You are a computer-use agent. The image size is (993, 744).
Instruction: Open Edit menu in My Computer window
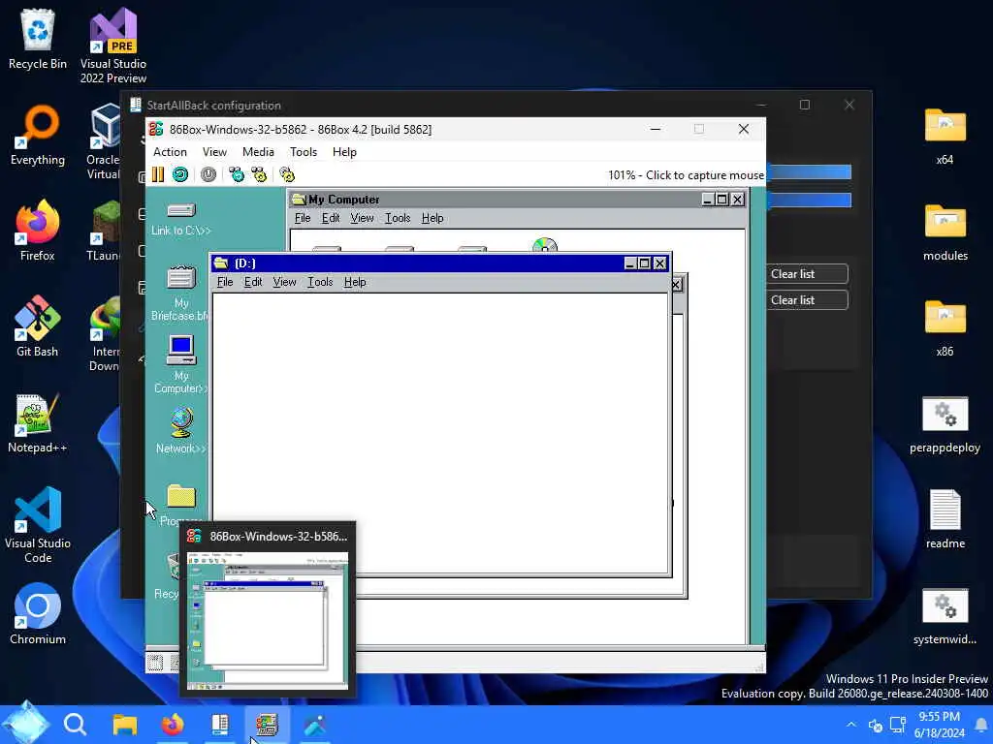click(x=331, y=218)
